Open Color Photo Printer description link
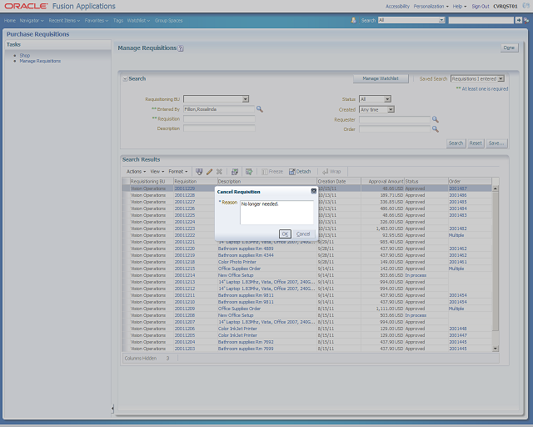 [x=237, y=262]
